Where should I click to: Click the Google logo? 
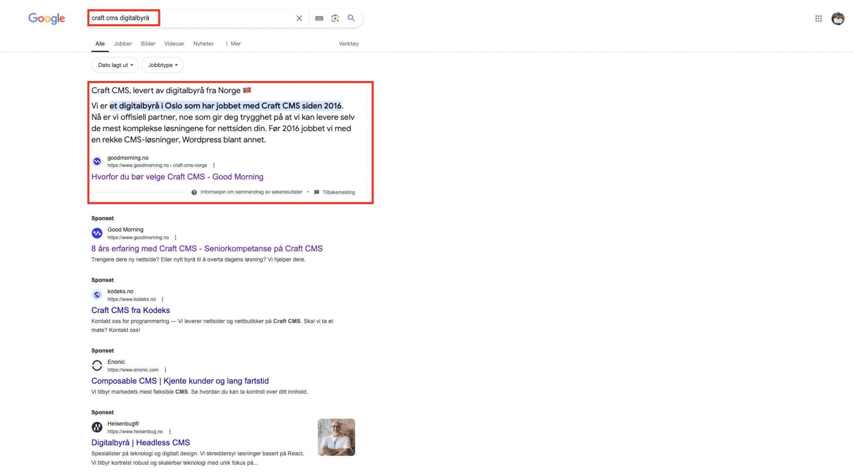click(x=47, y=18)
